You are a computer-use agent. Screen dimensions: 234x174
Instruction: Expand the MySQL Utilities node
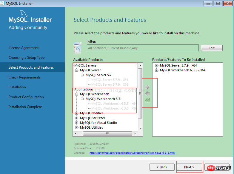(x=76, y=127)
